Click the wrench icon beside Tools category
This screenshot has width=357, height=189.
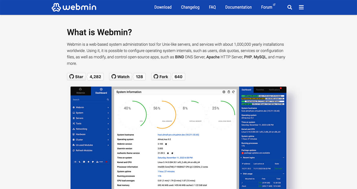point(74,124)
